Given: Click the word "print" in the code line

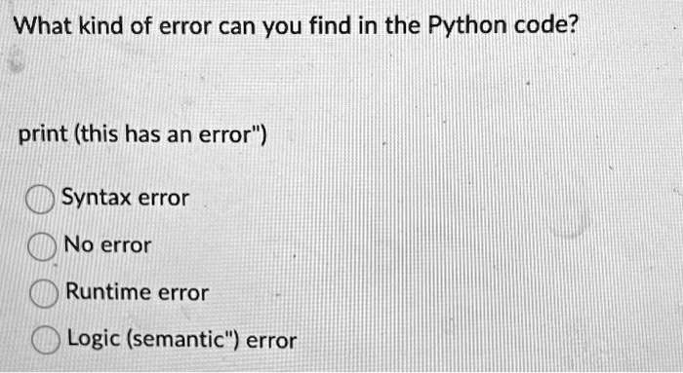Looking at the screenshot, I should [x=43, y=134].
